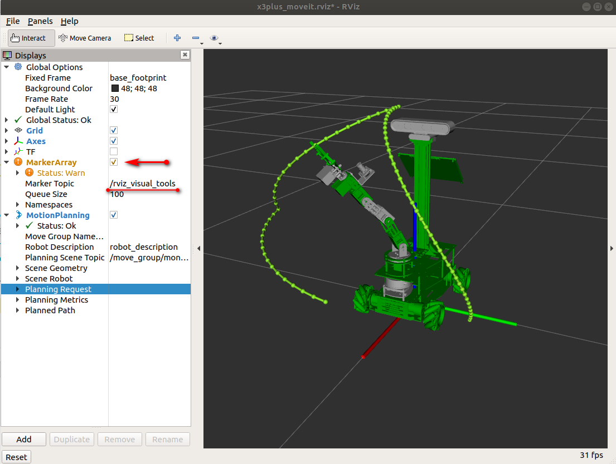
Task: Open the File menu
Action: 13,21
